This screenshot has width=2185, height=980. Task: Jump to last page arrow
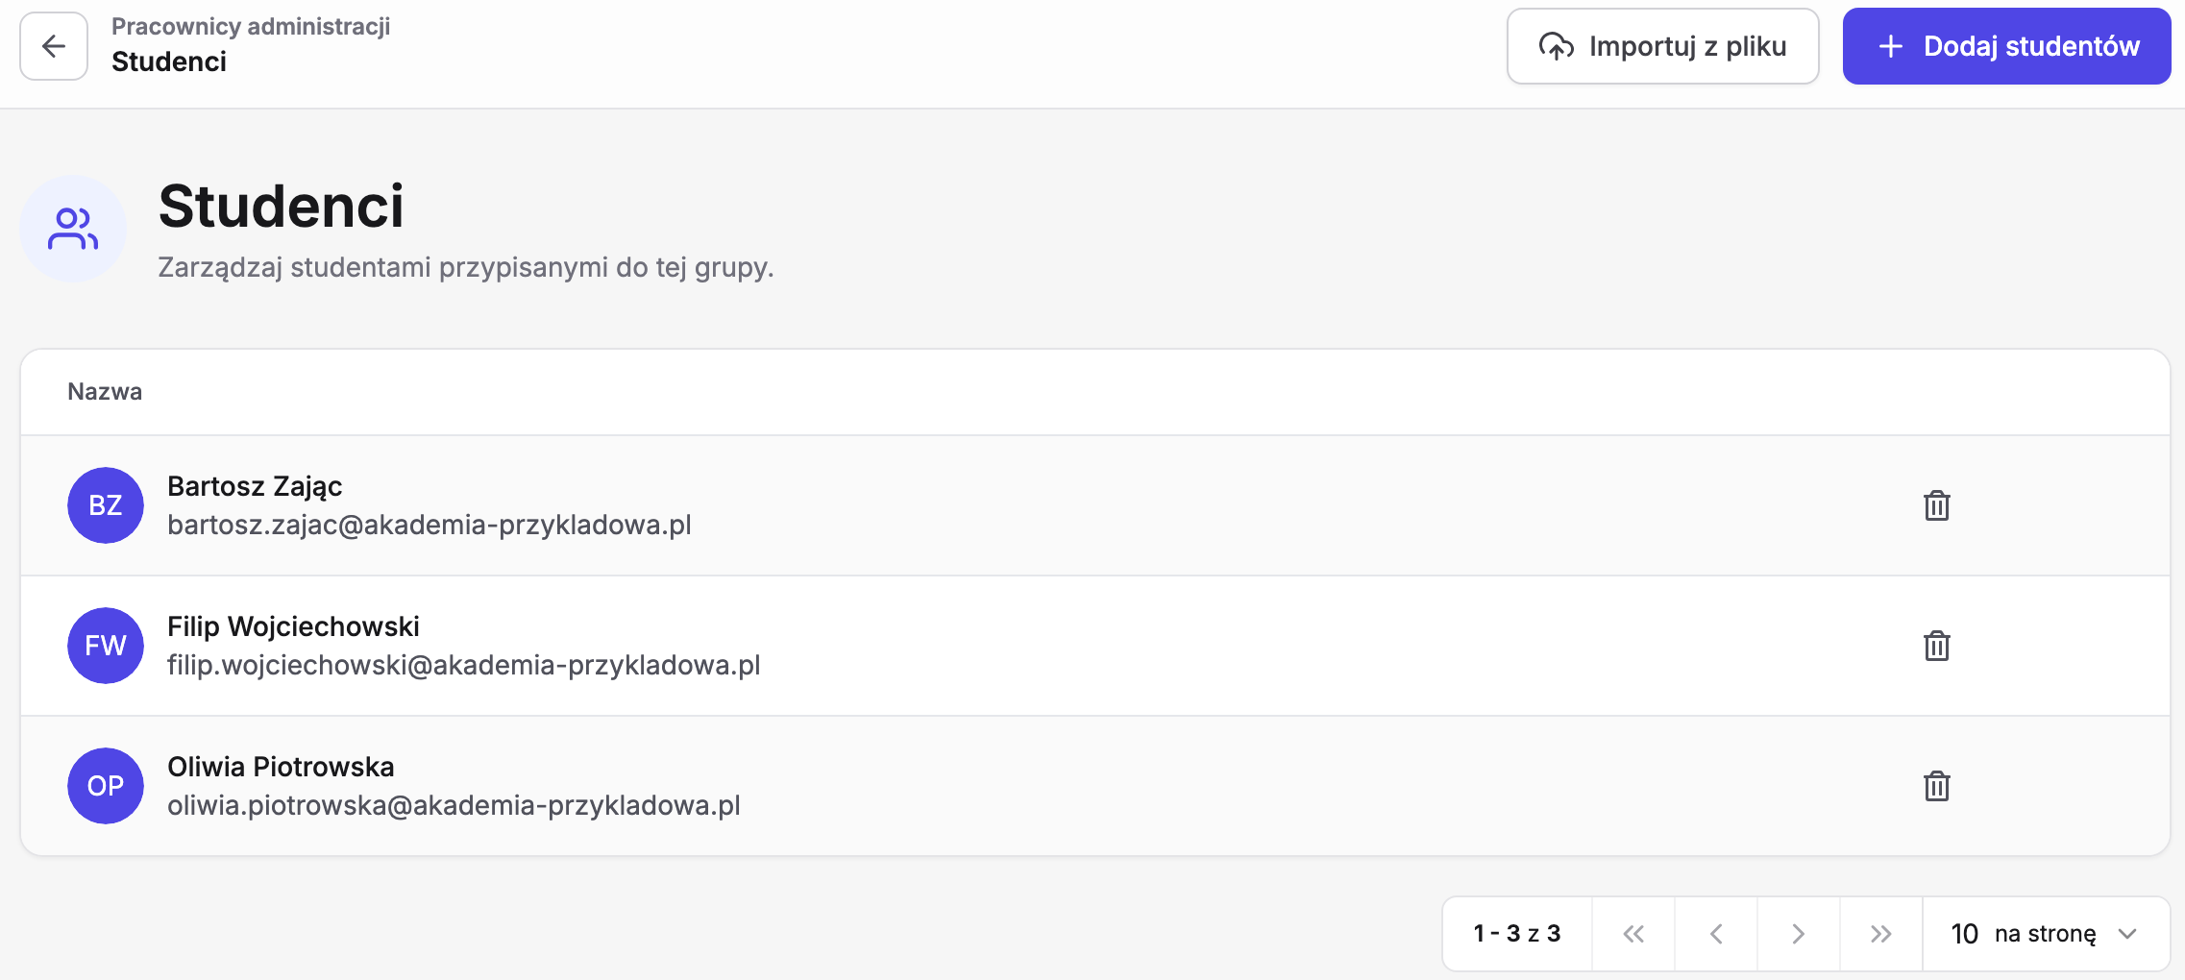click(x=1881, y=934)
